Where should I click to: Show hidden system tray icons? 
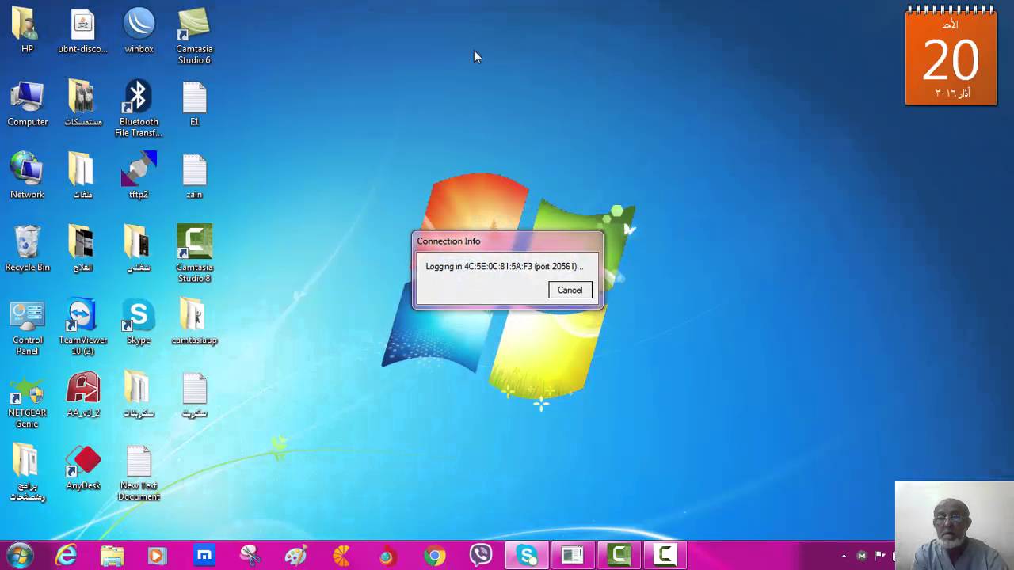click(844, 556)
